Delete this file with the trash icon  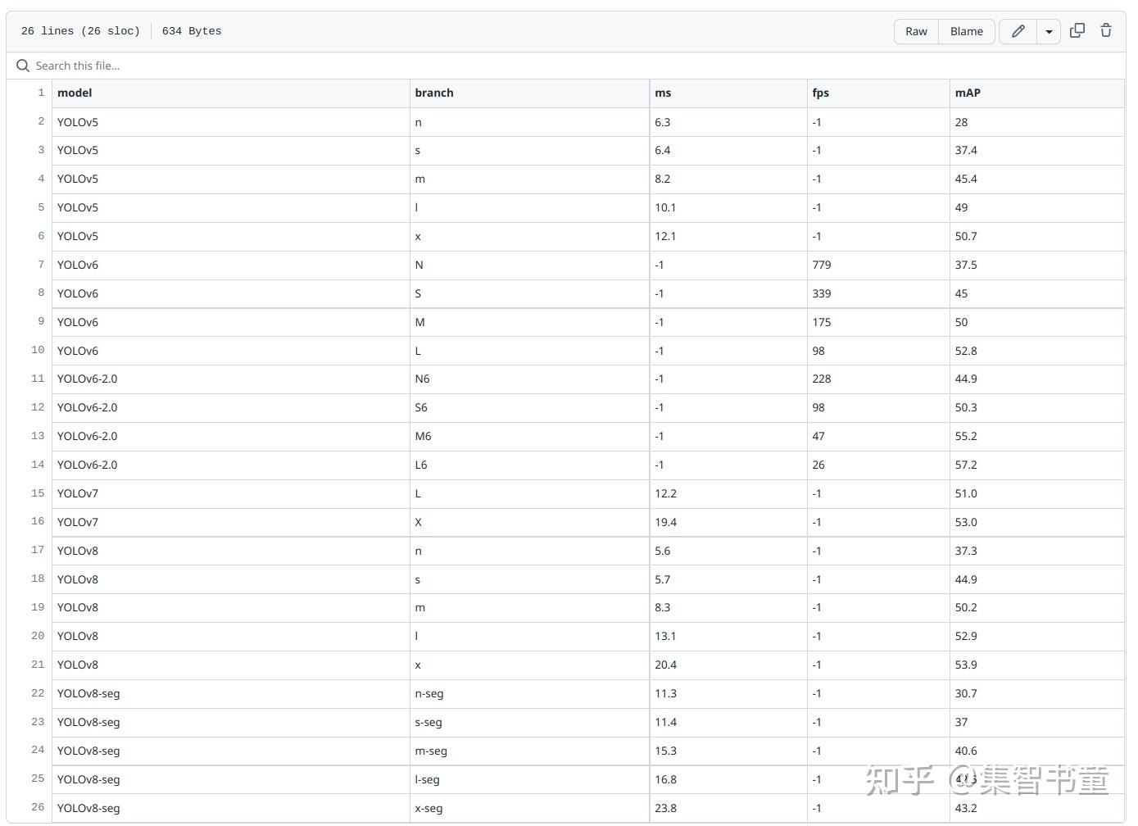click(1106, 31)
